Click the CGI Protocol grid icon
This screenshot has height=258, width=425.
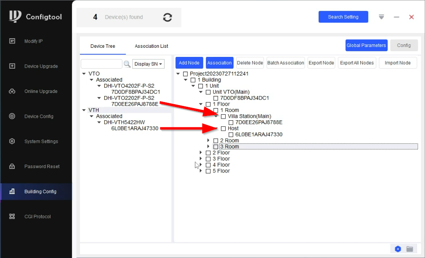pyautogui.click(x=12, y=216)
